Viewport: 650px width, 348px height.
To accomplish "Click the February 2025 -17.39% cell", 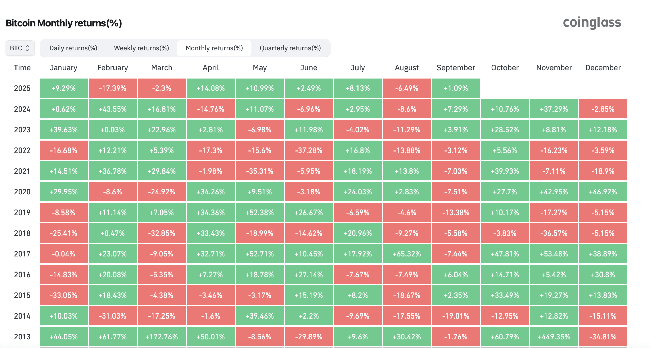I will (112, 88).
